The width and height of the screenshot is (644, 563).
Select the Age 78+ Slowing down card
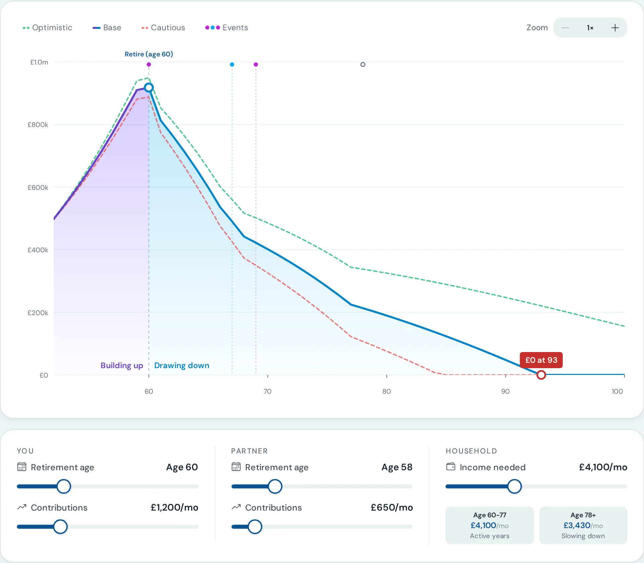point(583,525)
